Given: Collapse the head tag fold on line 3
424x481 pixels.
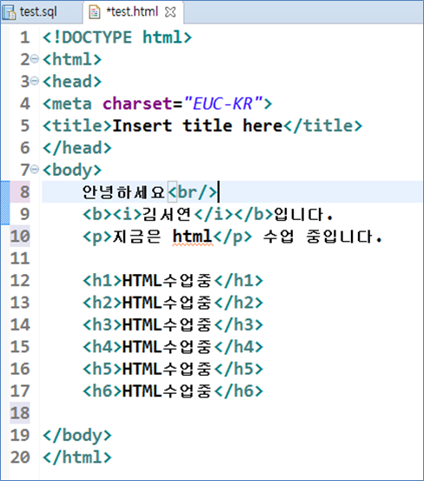Looking at the screenshot, I should tap(35, 81).
